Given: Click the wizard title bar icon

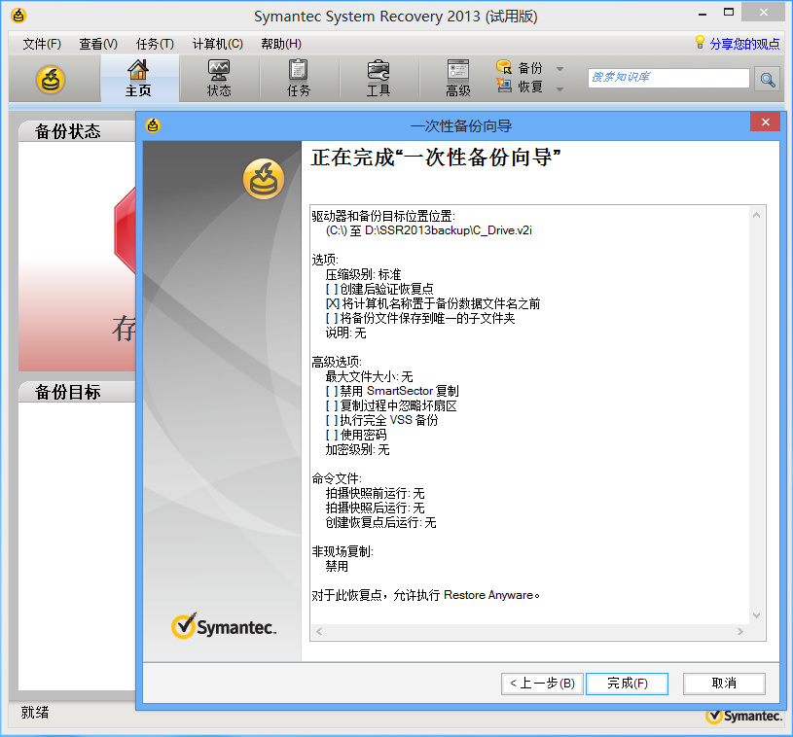Looking at the screenshot, I should pyautogui.click(x=153, y=125).
